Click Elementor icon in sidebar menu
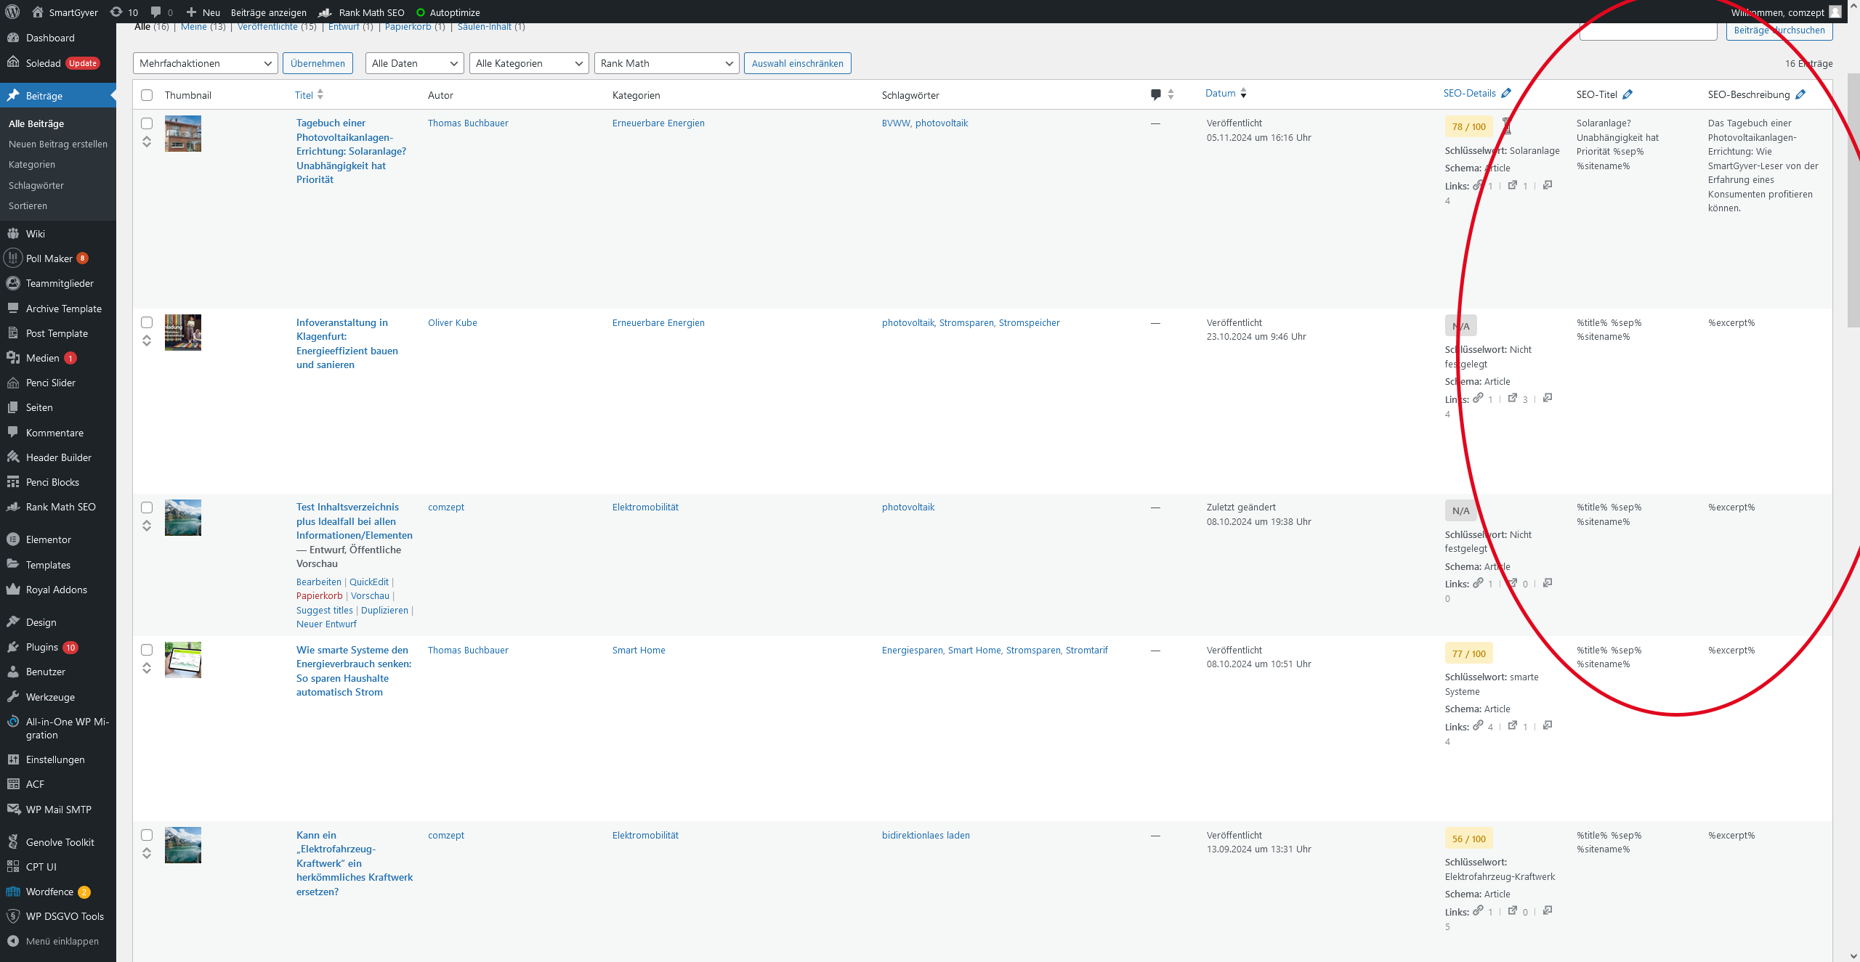This screenshot has width=1860, height=962. click(13, 539)
